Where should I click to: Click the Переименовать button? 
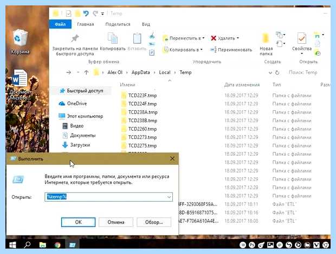click(x=231, y=50)
